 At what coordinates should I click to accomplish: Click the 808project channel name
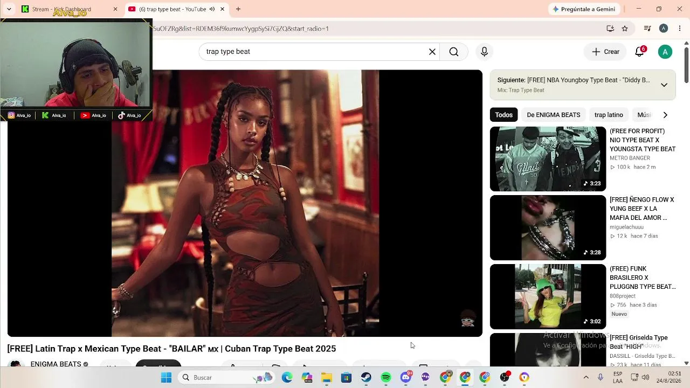click(623, 296)
